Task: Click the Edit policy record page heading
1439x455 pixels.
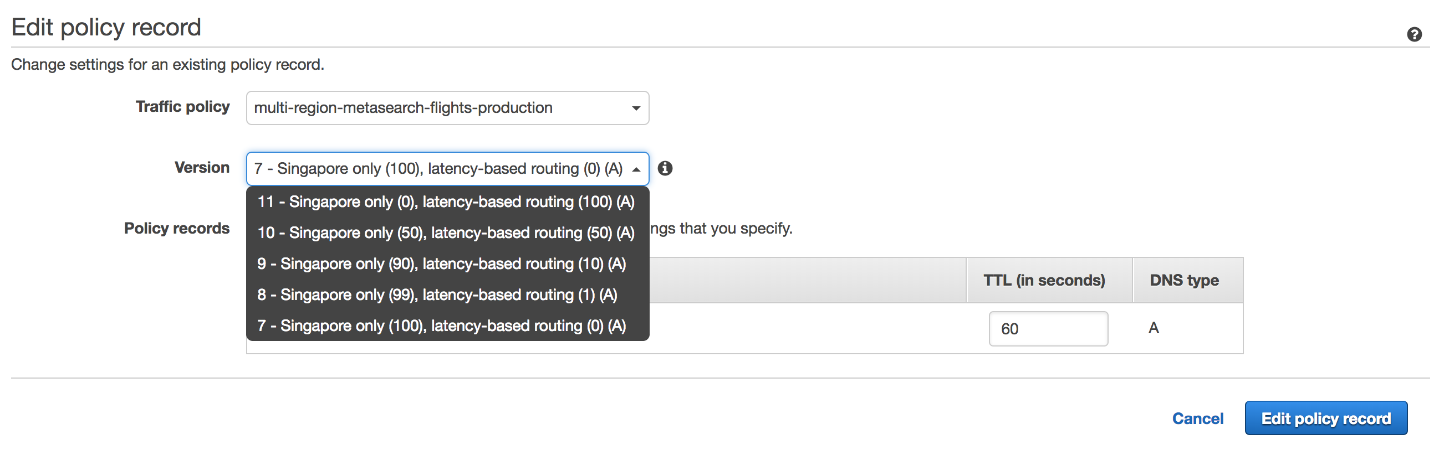Action: 106,27
